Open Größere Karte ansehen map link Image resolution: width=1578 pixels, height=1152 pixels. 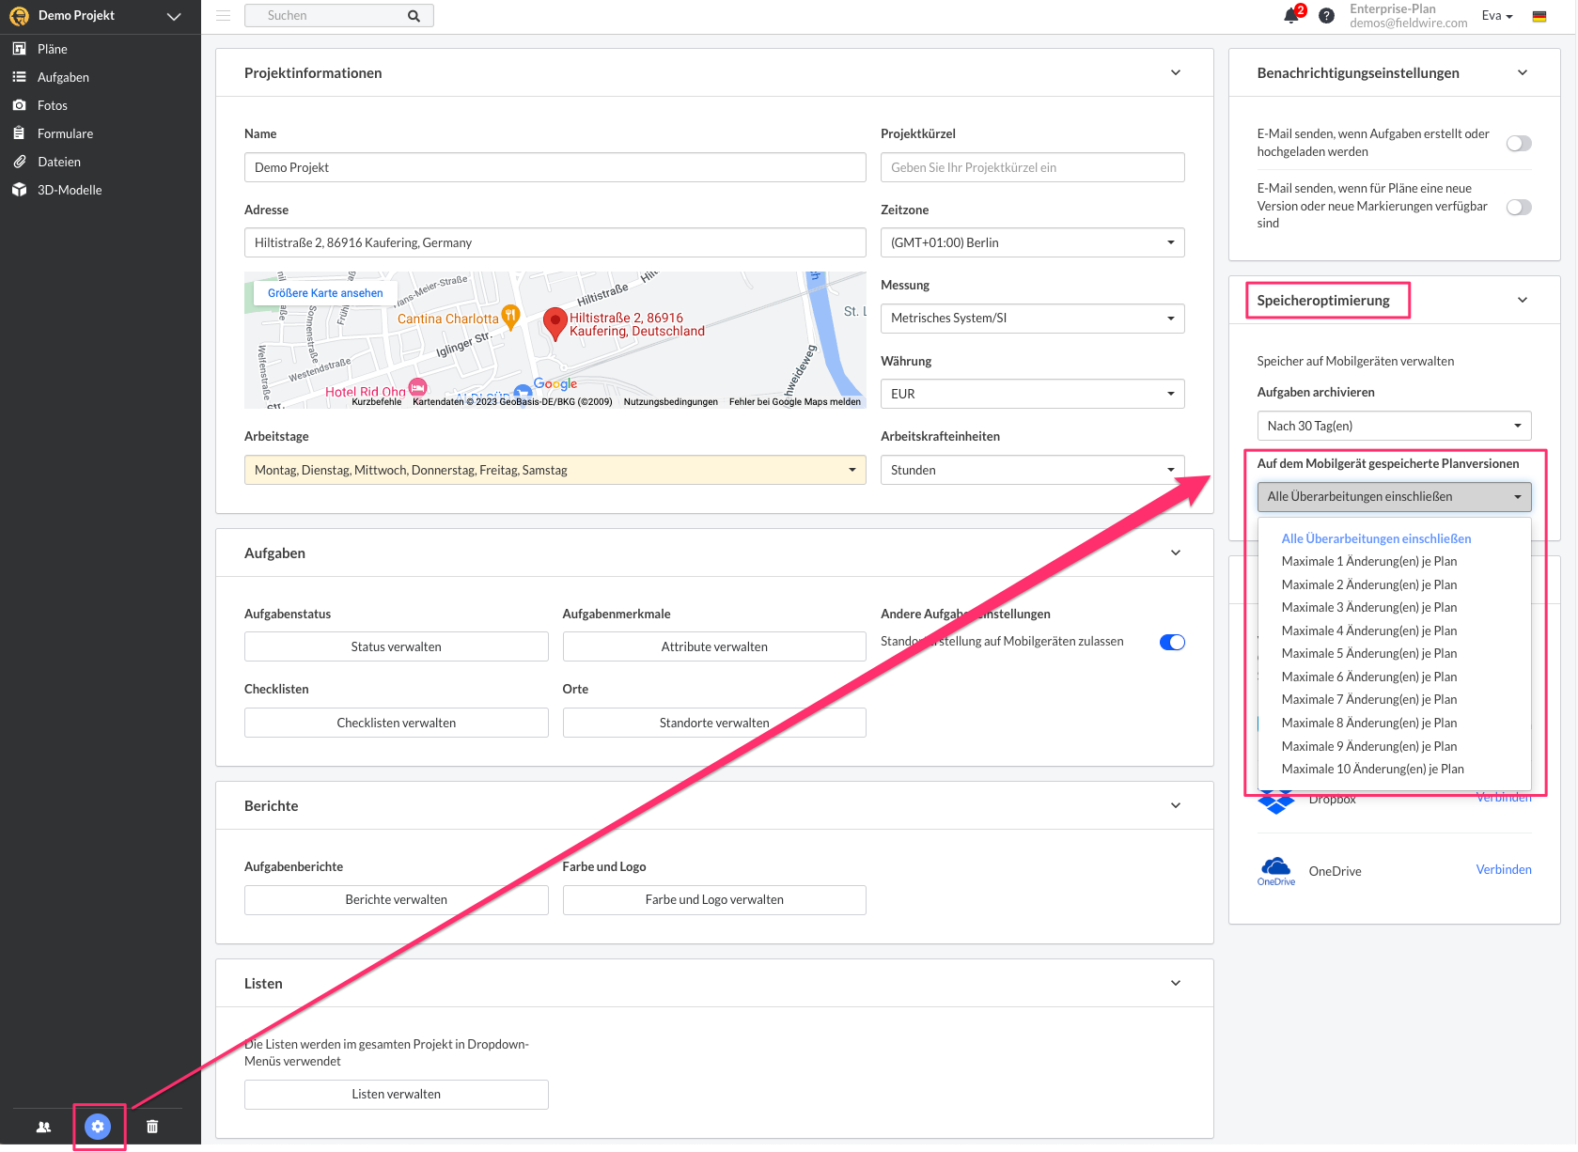click(x=325, y=293)
